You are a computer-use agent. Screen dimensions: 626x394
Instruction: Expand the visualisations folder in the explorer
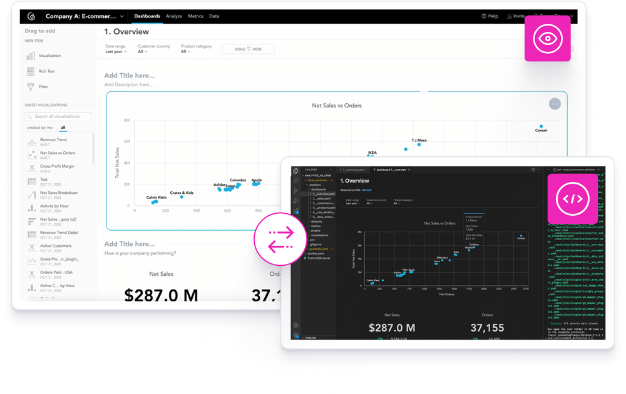(x=318, y=235)
